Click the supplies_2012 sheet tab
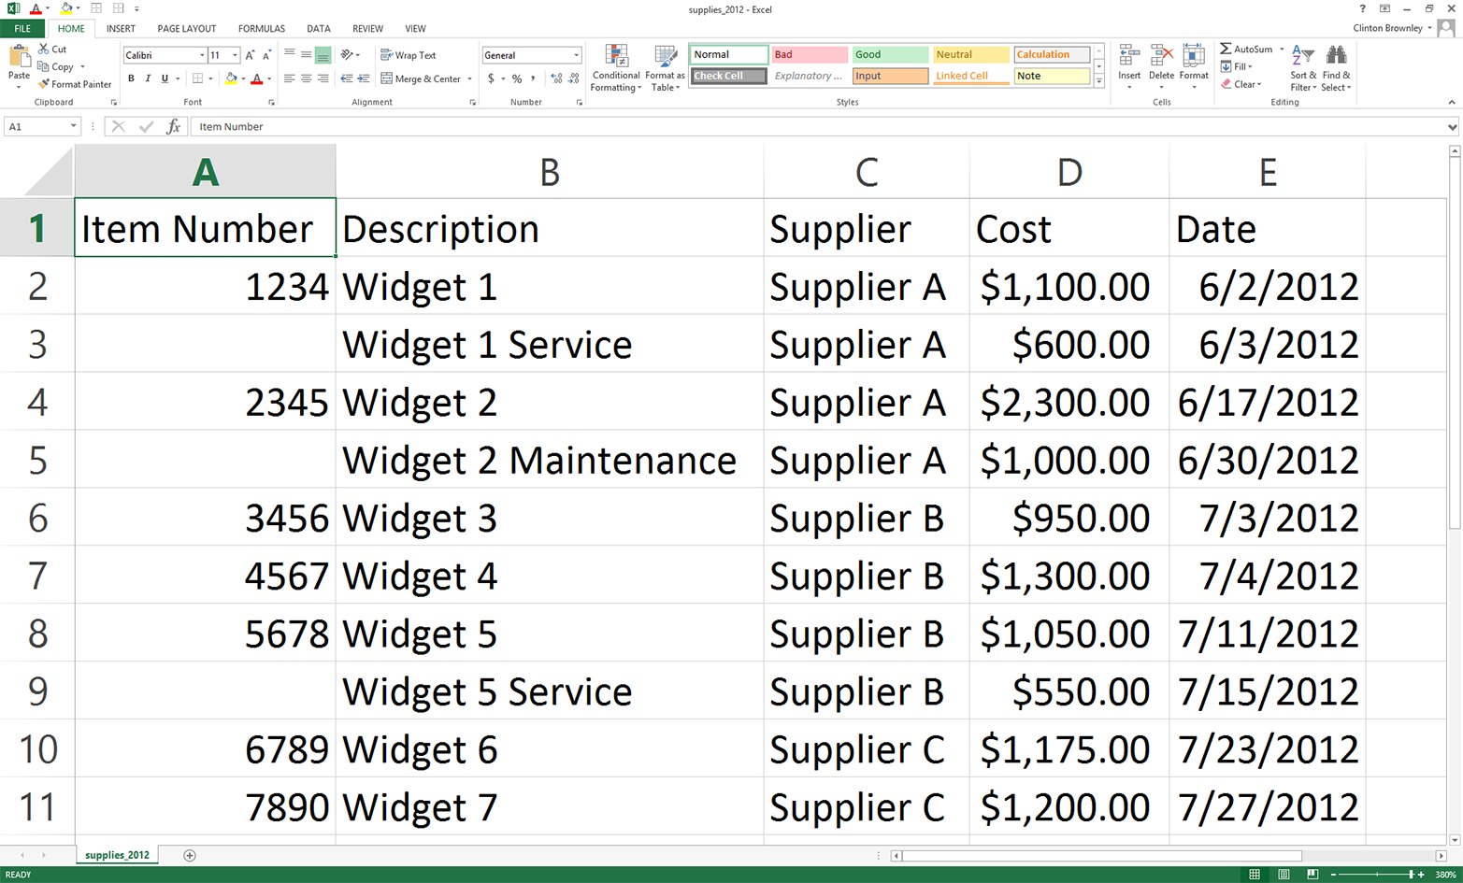The image size is (1463, 883). pos(116,854)
